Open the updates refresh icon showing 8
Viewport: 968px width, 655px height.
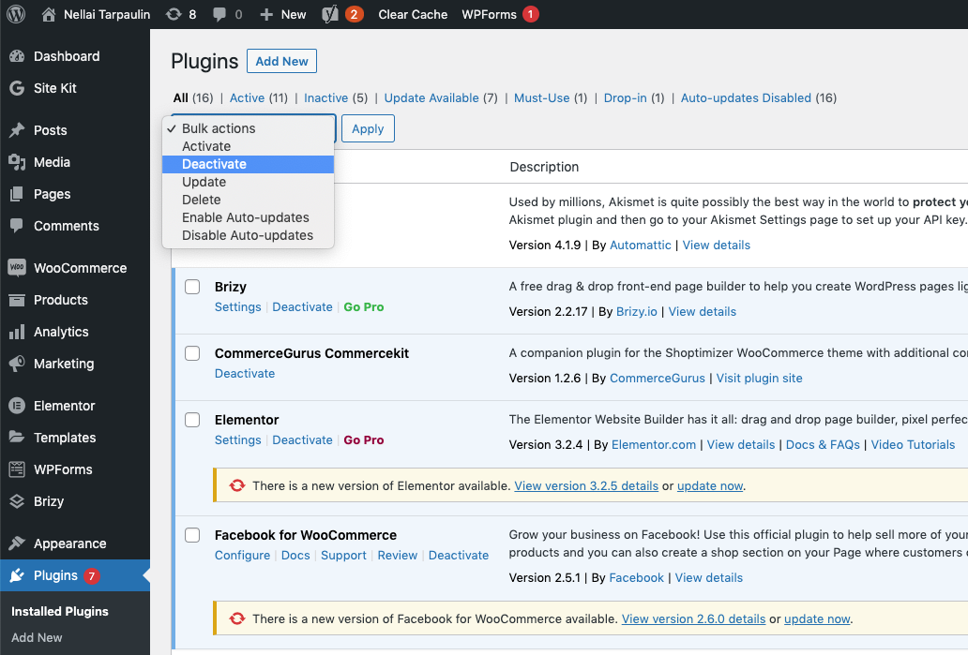click(174, 14)
